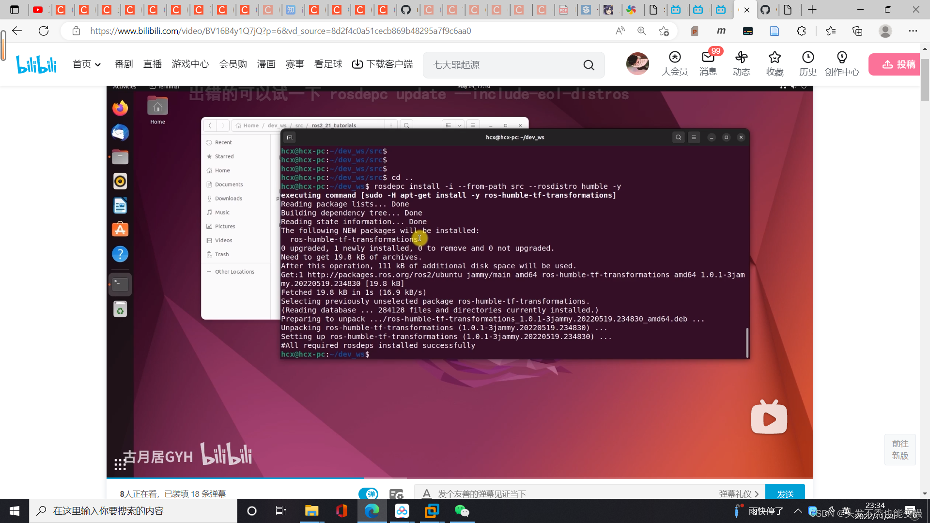Click the bilibili search magnifier

[x=589, y=65]
